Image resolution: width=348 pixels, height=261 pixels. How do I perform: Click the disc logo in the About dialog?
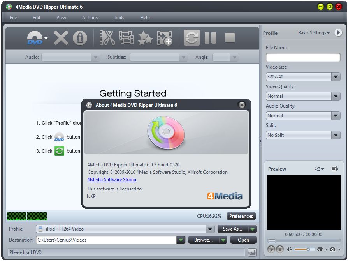click(x=166, y=132)
